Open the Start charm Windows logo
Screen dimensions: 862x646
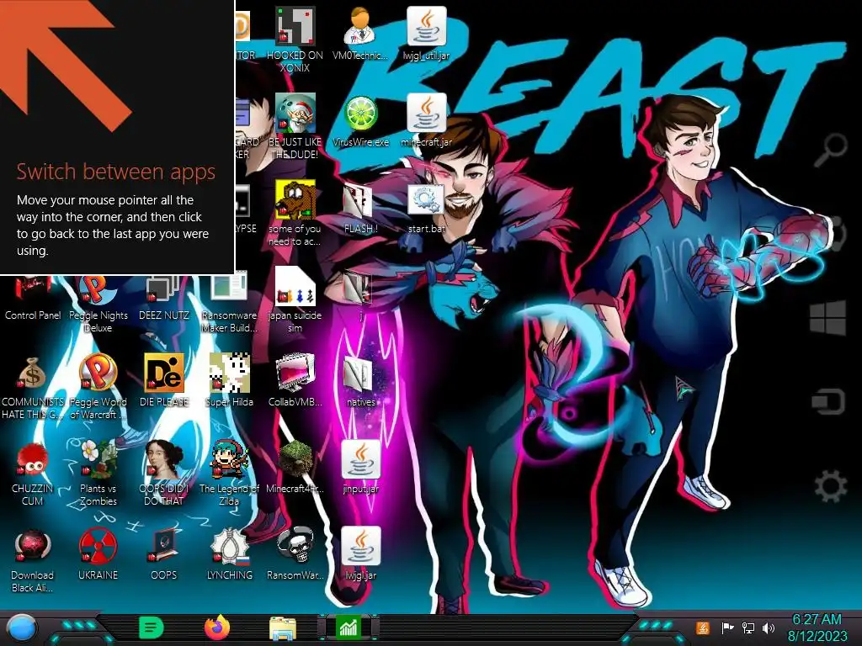[828, 318]
